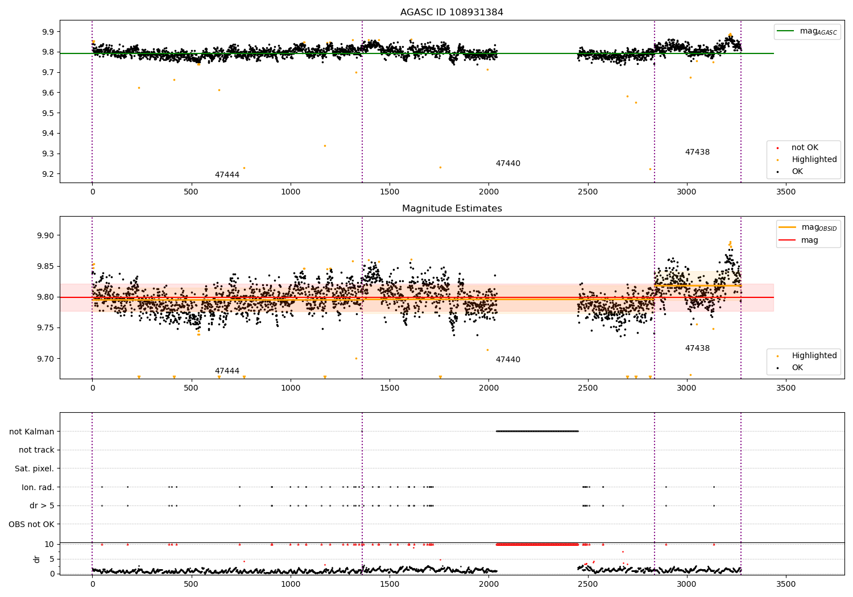Click the "3500" x-axis tick under the AGASC ID plot

point(786,192)
